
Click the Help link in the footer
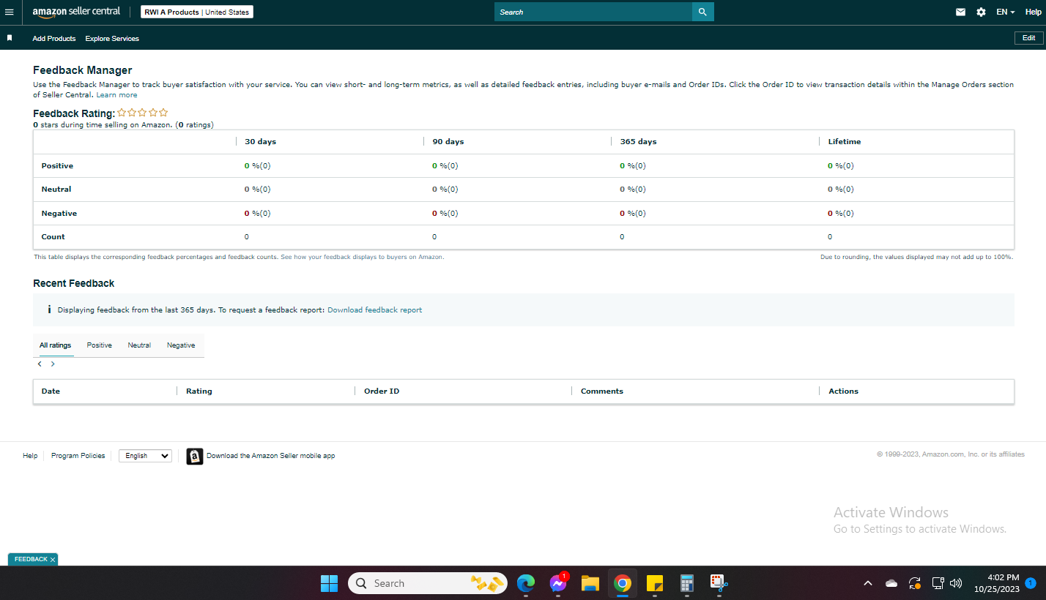coord(30,456)
